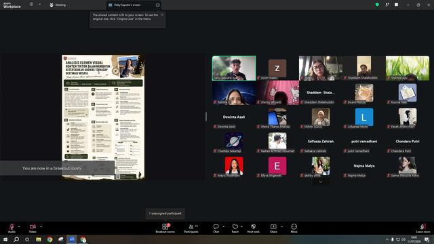Screen dimensions: 434x244
Task: Open the meeting information icon
Action: [31, 5]
